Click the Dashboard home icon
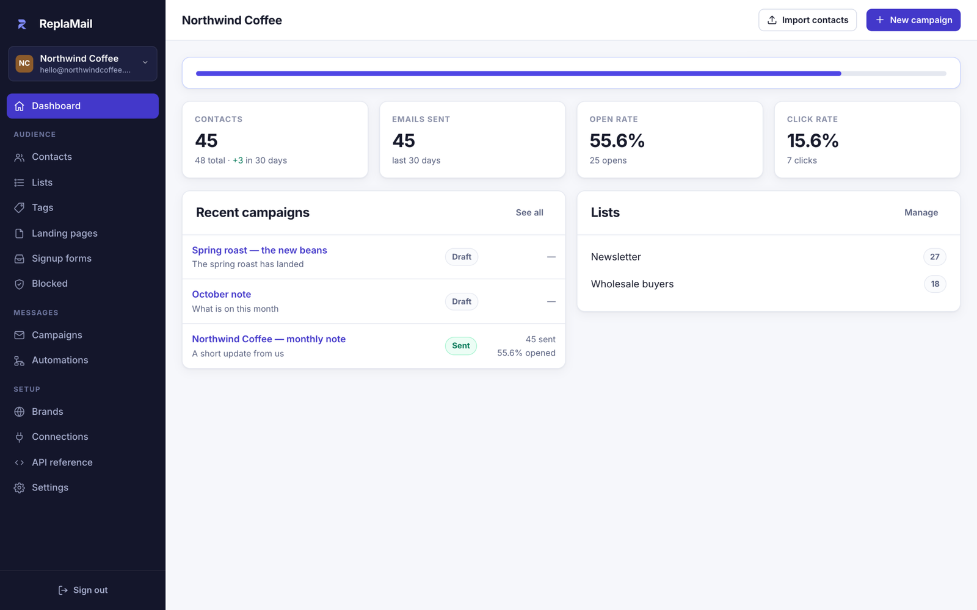Screen dimensions: 977x610 pyautogui.click(x=20, y=106)
